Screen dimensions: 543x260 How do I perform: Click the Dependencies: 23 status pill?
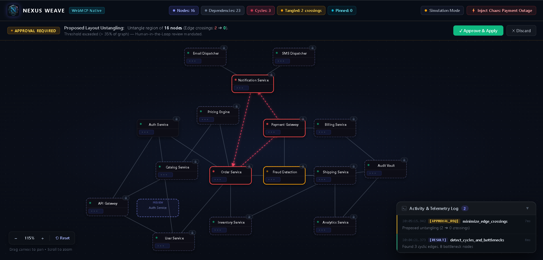click(223, 10)
